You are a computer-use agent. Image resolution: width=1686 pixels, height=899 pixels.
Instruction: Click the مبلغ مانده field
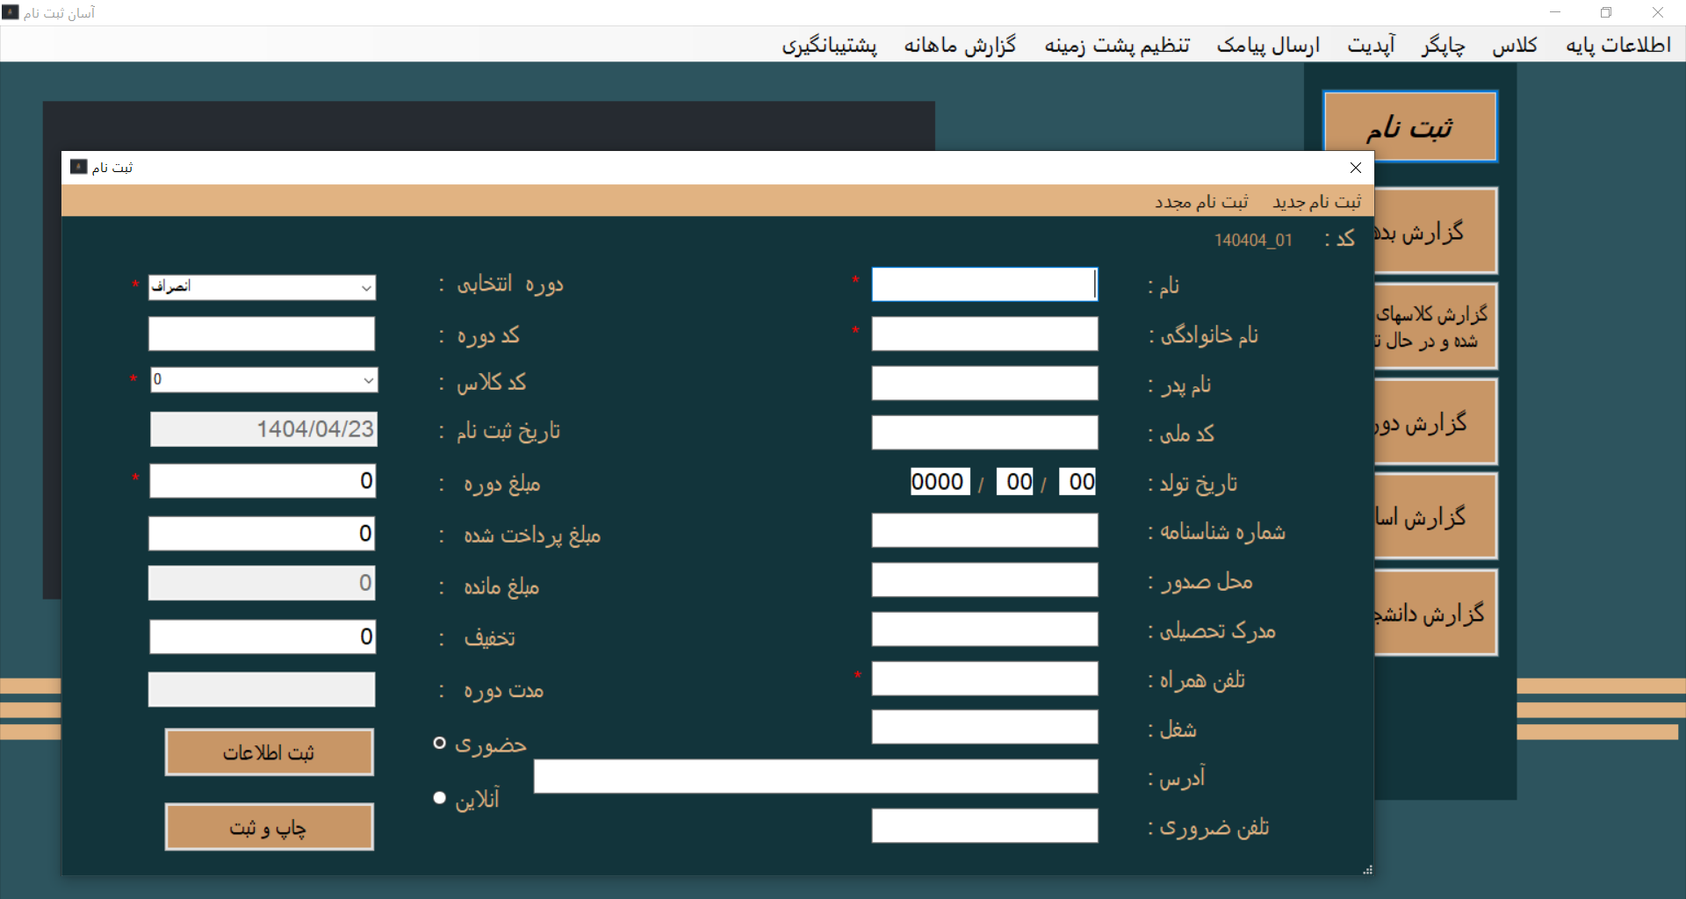pyautogui.click(x=262, y=583)
